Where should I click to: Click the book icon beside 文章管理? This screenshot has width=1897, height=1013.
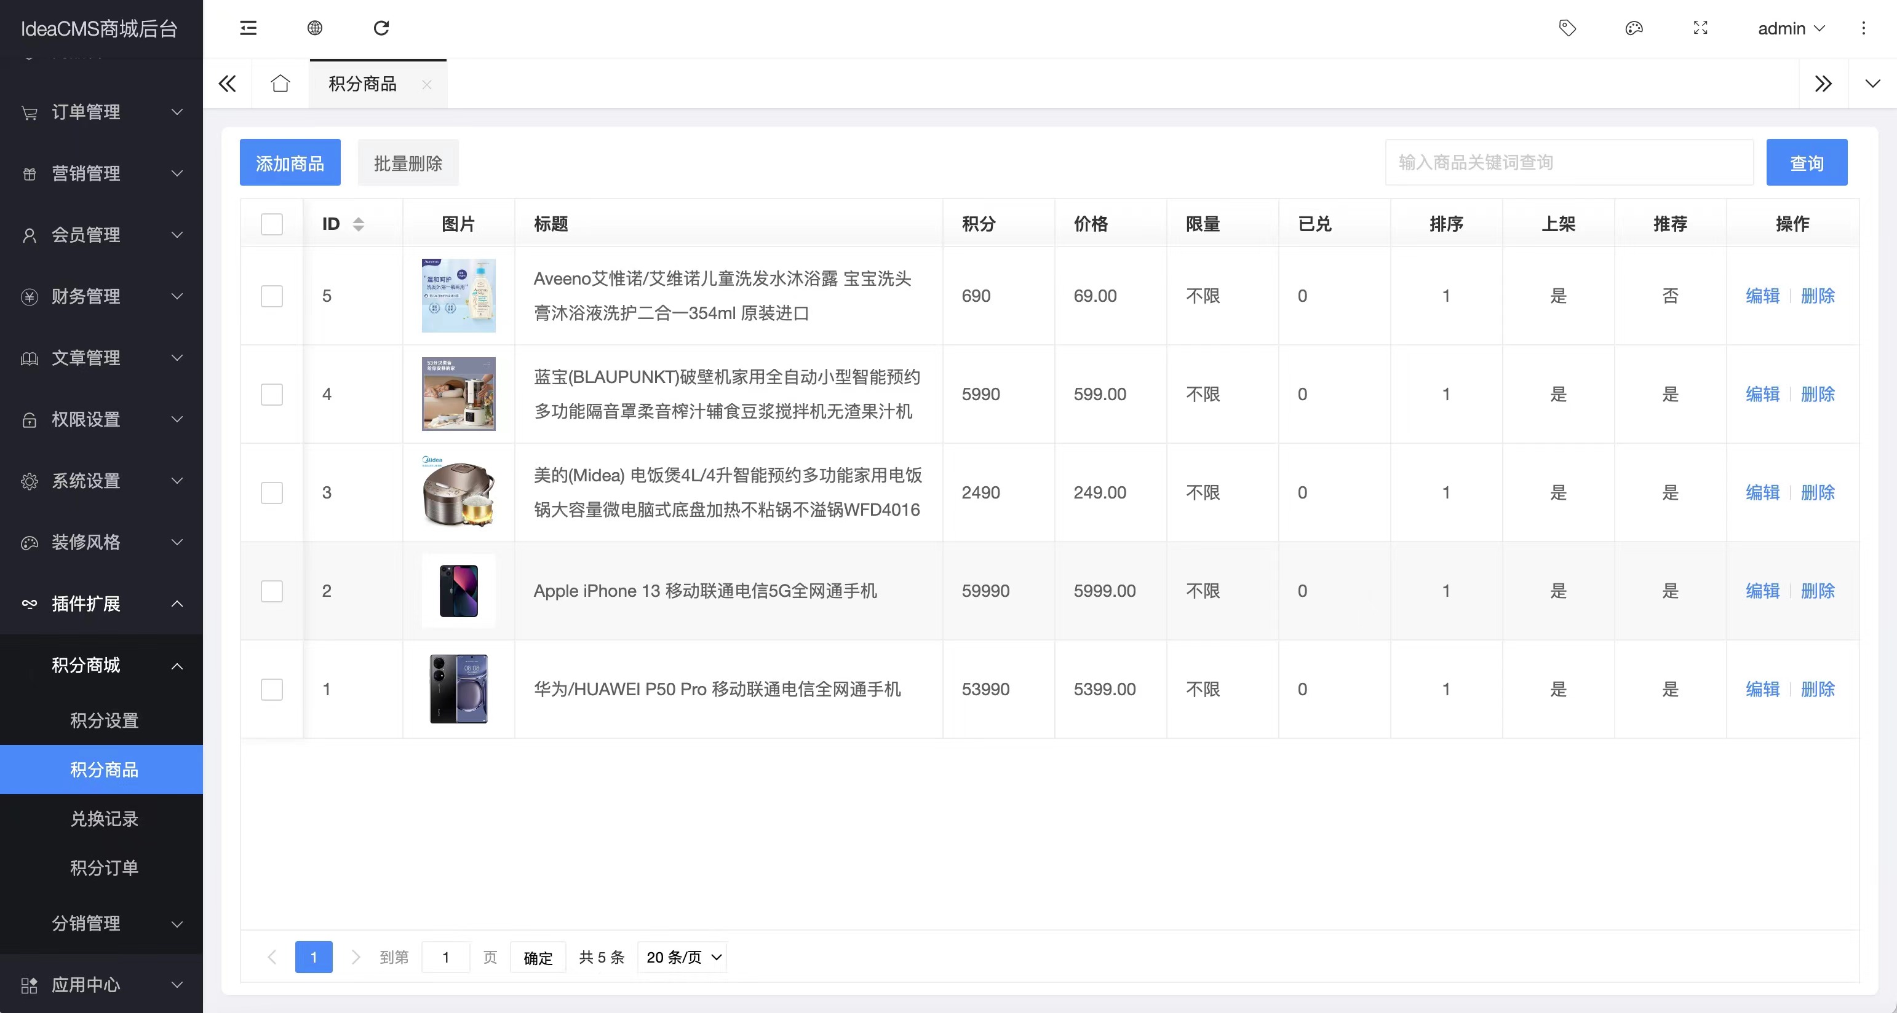(x=30, y=358)
